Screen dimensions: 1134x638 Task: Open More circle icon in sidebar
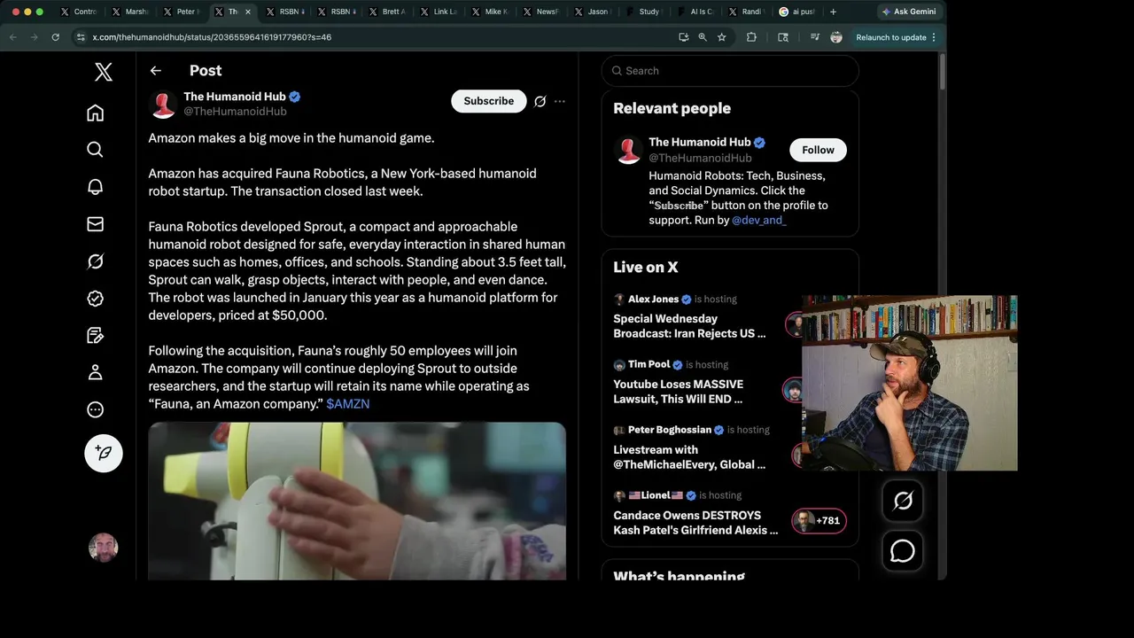point(96,409)
